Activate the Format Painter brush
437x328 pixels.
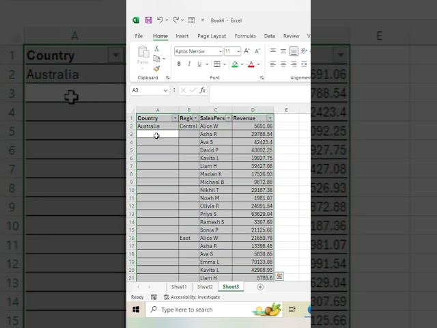[x=156, y=68]
